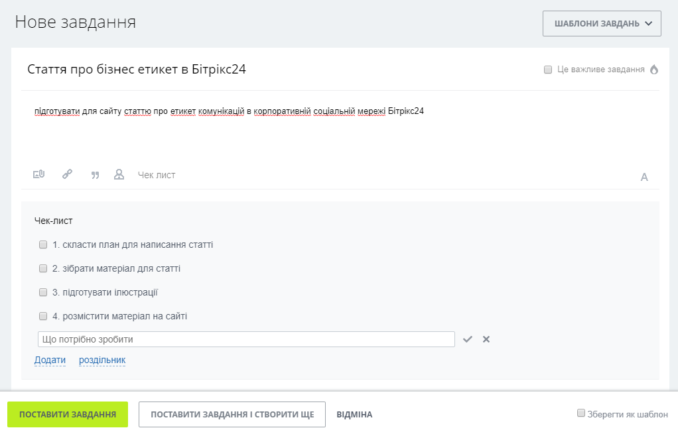
Task: Insert a quote with the quotation icon
Action: tap(95, 175)
